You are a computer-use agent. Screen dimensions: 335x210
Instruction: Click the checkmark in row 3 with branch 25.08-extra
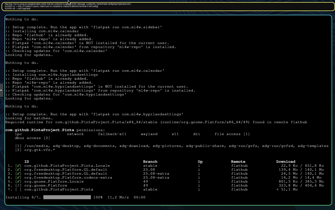click(x=18, y=174)
